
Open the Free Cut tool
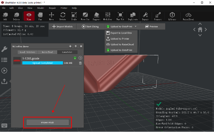tap(85, 16)
